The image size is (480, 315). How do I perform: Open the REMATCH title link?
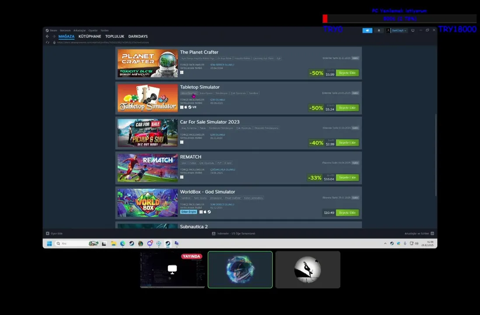tap(191, 157)
